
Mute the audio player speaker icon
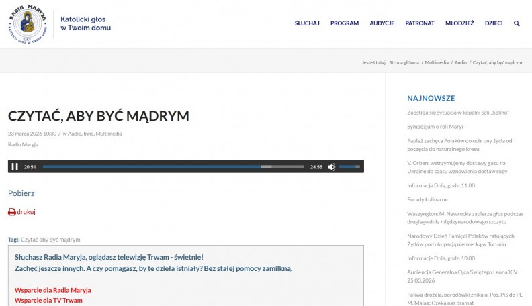(x=331, y=167)
